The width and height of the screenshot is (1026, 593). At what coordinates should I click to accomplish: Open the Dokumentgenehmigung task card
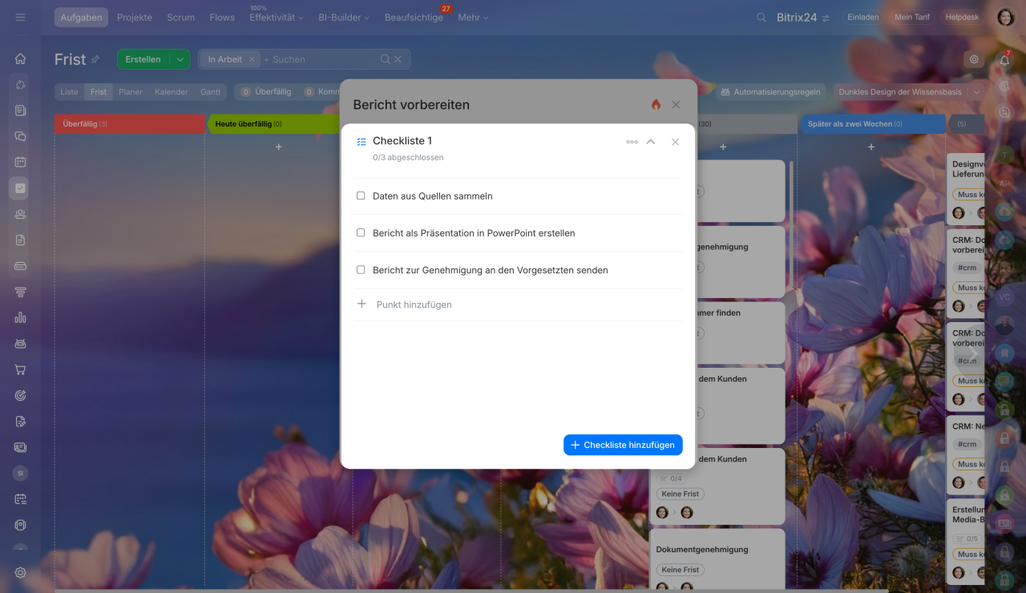(717, 559)
